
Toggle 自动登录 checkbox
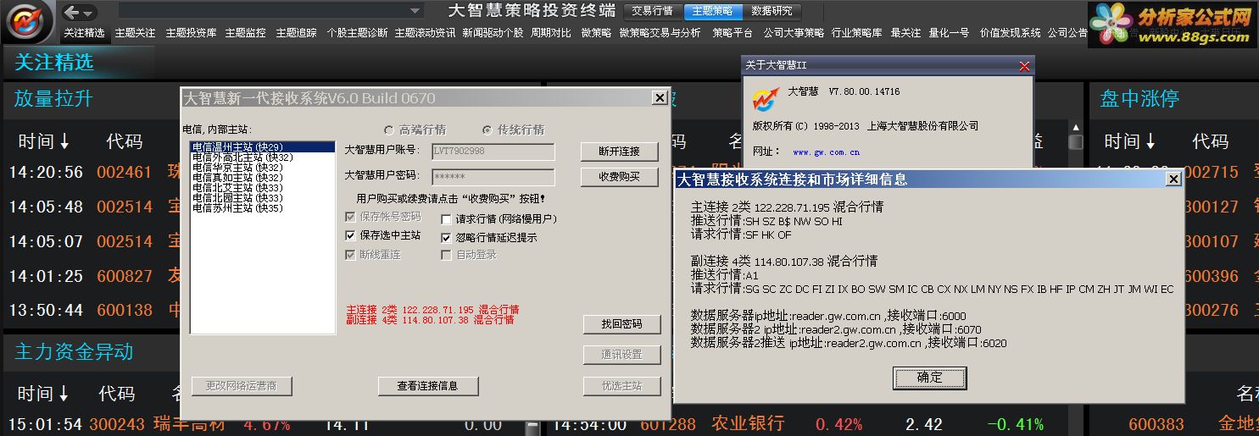click(x=446, y=254)
